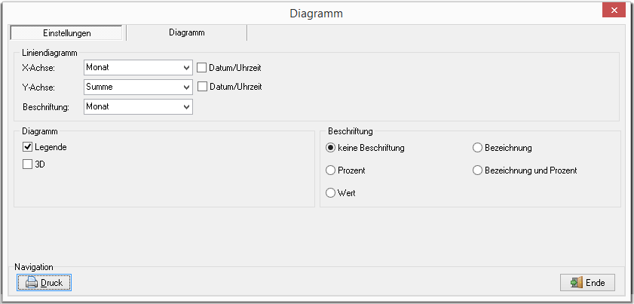Viewport: 634px width, 304px height.
Task: Click the printer icon on Druck button
Action: [32, 283]
